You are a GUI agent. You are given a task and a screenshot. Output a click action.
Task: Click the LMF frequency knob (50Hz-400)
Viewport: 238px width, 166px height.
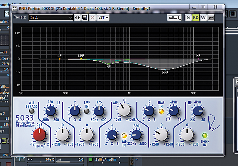click(99, 111)
